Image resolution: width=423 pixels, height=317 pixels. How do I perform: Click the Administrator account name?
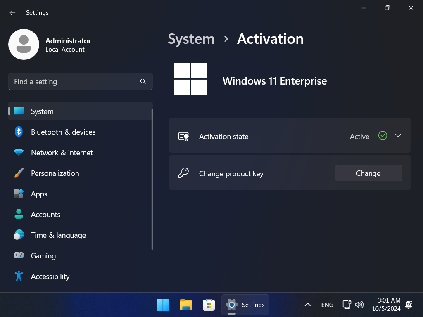(x=68, y=41)
